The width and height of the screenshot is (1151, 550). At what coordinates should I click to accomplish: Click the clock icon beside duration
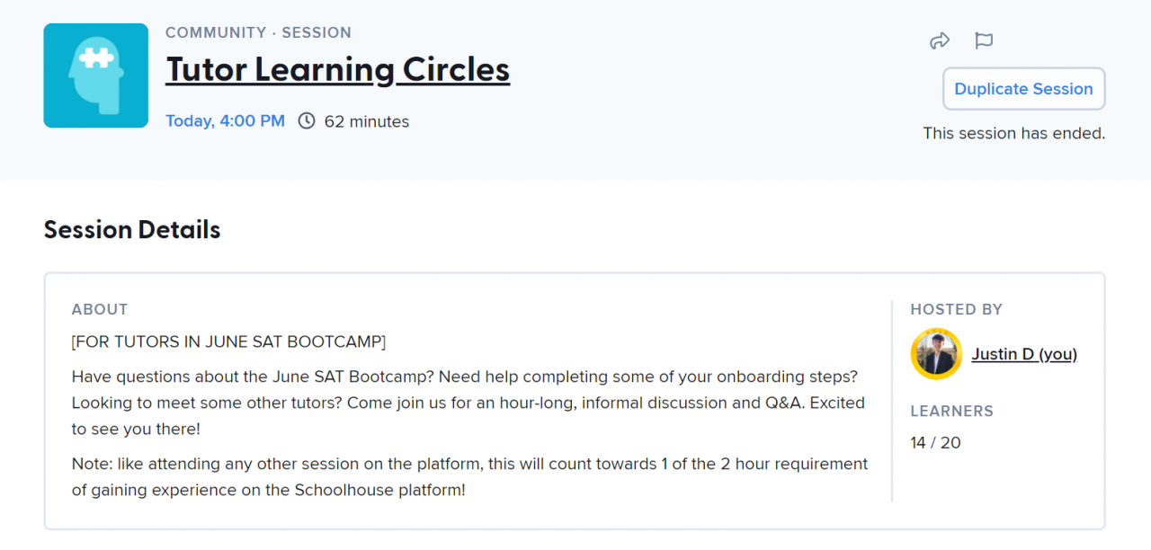(x=307, y=121)
